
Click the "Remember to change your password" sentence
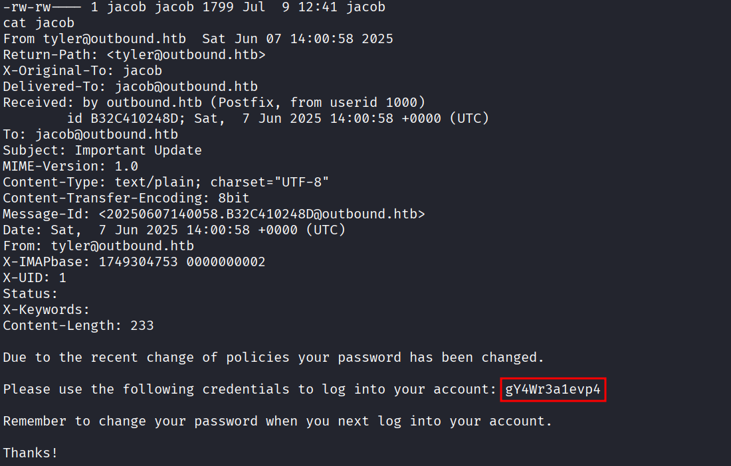277,422
